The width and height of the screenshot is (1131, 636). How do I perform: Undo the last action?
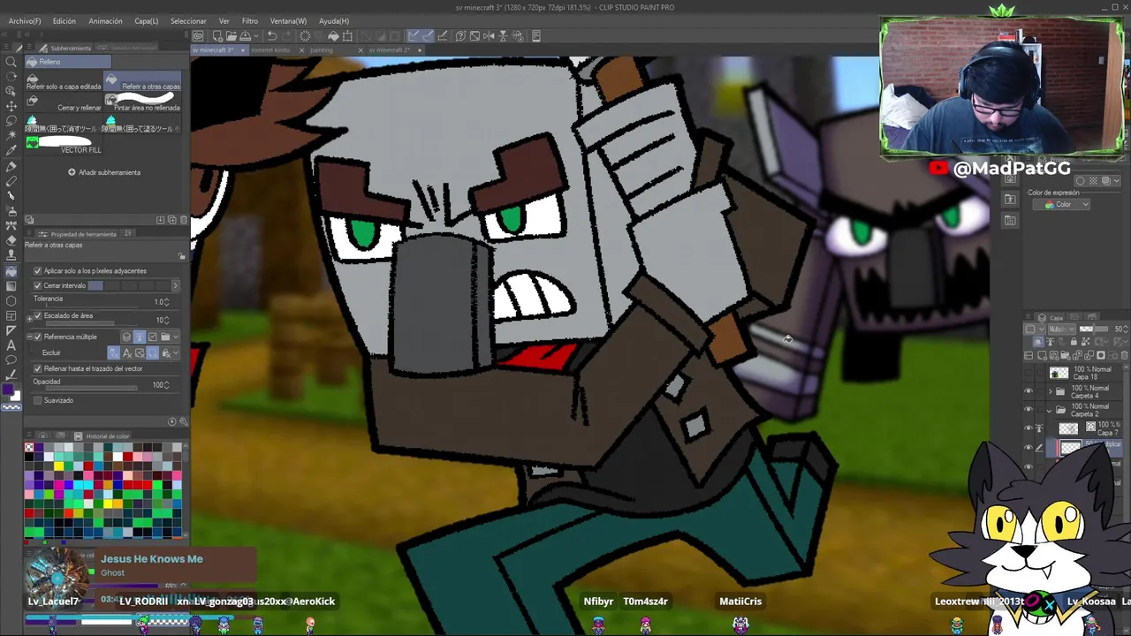click(272, 36)
